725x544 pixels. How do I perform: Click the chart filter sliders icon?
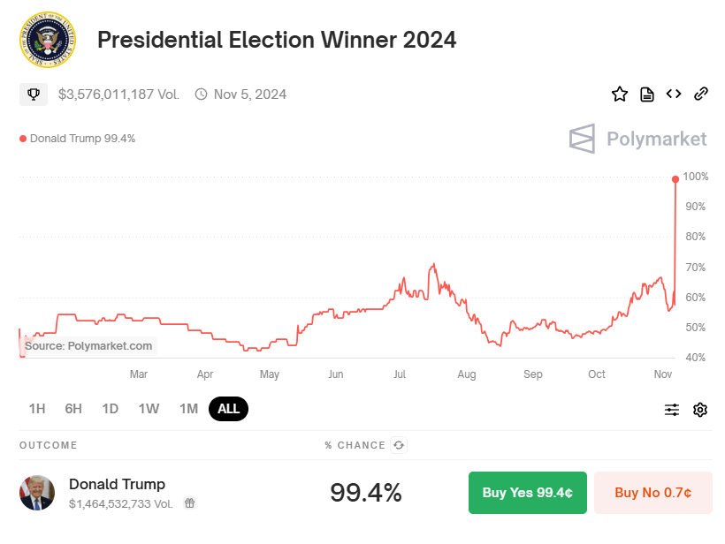tap(672, 409)
